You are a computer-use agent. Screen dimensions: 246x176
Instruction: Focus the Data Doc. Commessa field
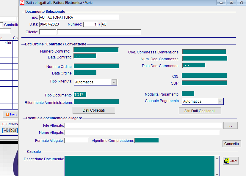pyautogui.click(x=194, y=65)
